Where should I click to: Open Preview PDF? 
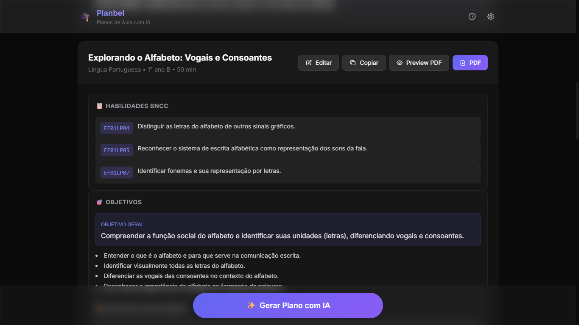click(419, 63)
